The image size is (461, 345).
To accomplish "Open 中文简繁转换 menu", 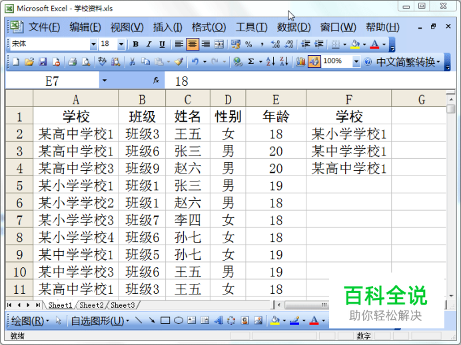I will [408, 62].
